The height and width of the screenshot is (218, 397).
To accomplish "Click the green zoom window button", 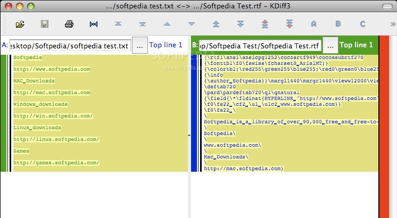I will tap(31, 6).
